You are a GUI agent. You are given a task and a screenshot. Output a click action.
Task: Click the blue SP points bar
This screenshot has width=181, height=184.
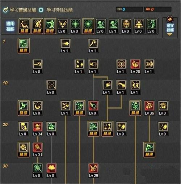pyautogui.click(x=129, y=9)
